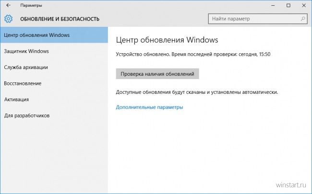Click the "Параметры" window title
Screen dimensions: 312x194
point(31,5)
